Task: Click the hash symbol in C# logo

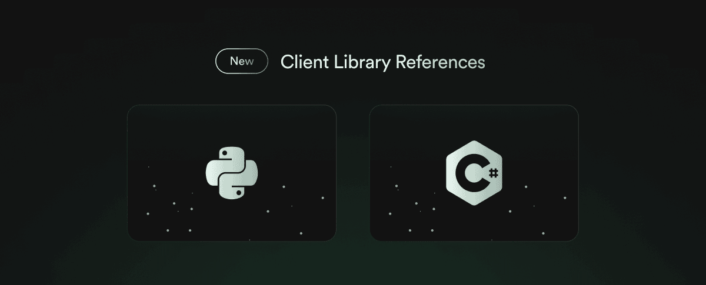Action: point(493,173)
